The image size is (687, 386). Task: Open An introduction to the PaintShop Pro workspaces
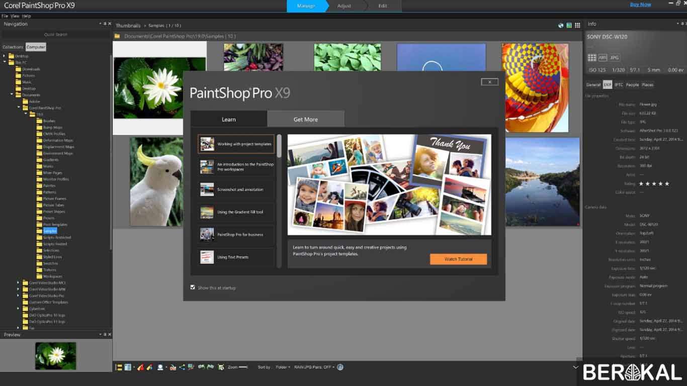tap(236, 167)
